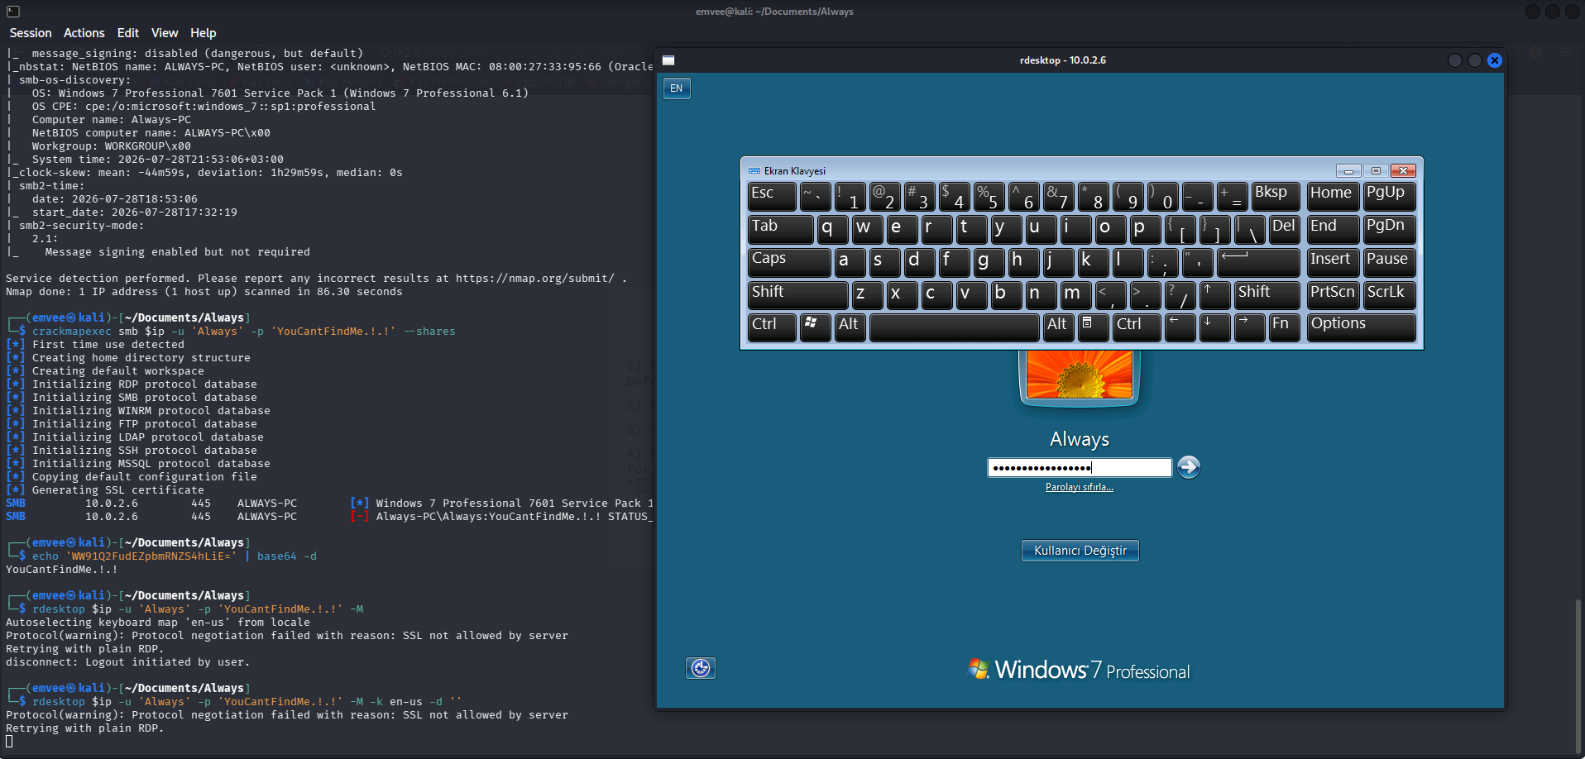
Task: Toggle the Caps lock key
Action: pos(789,262)
